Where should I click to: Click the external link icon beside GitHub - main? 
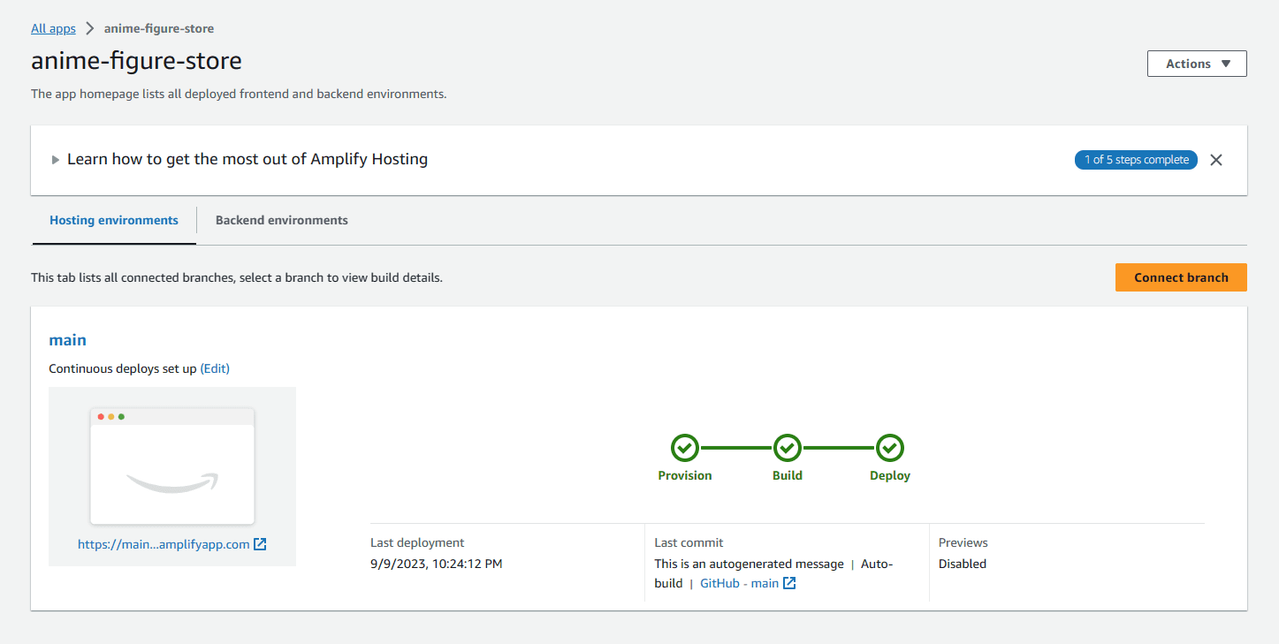[789, 583]
